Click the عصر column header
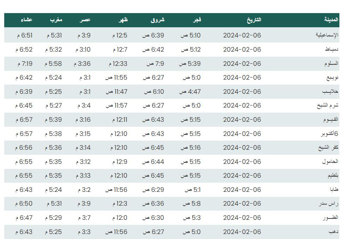 point(85,20)
